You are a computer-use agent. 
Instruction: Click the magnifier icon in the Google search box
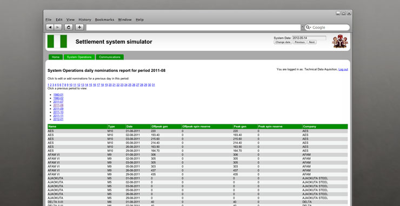coord(308,28)
